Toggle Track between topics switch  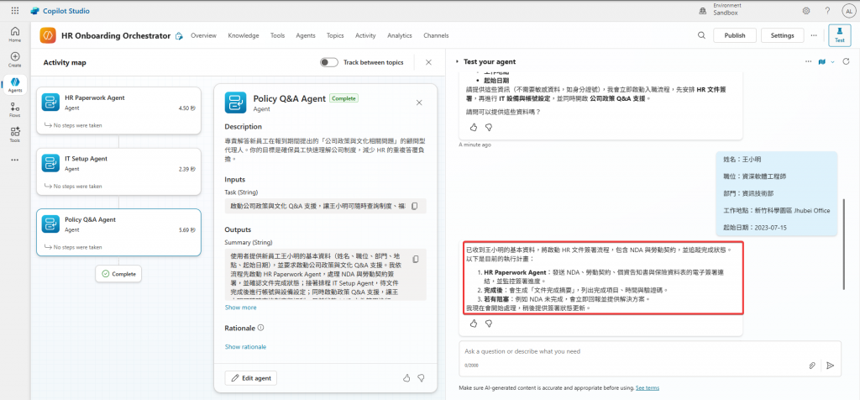tap(329, 62)
